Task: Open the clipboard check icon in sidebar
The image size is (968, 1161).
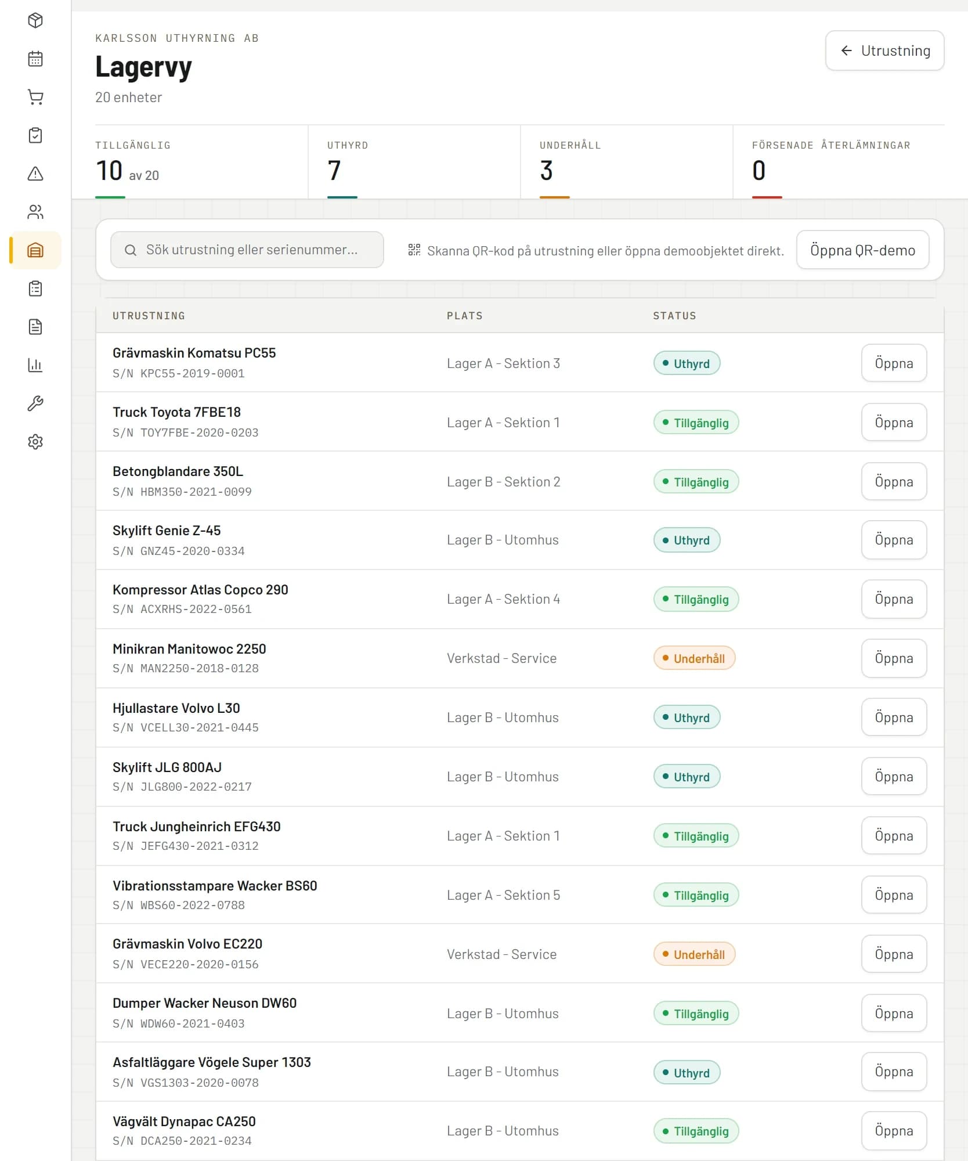Action: 35,136
